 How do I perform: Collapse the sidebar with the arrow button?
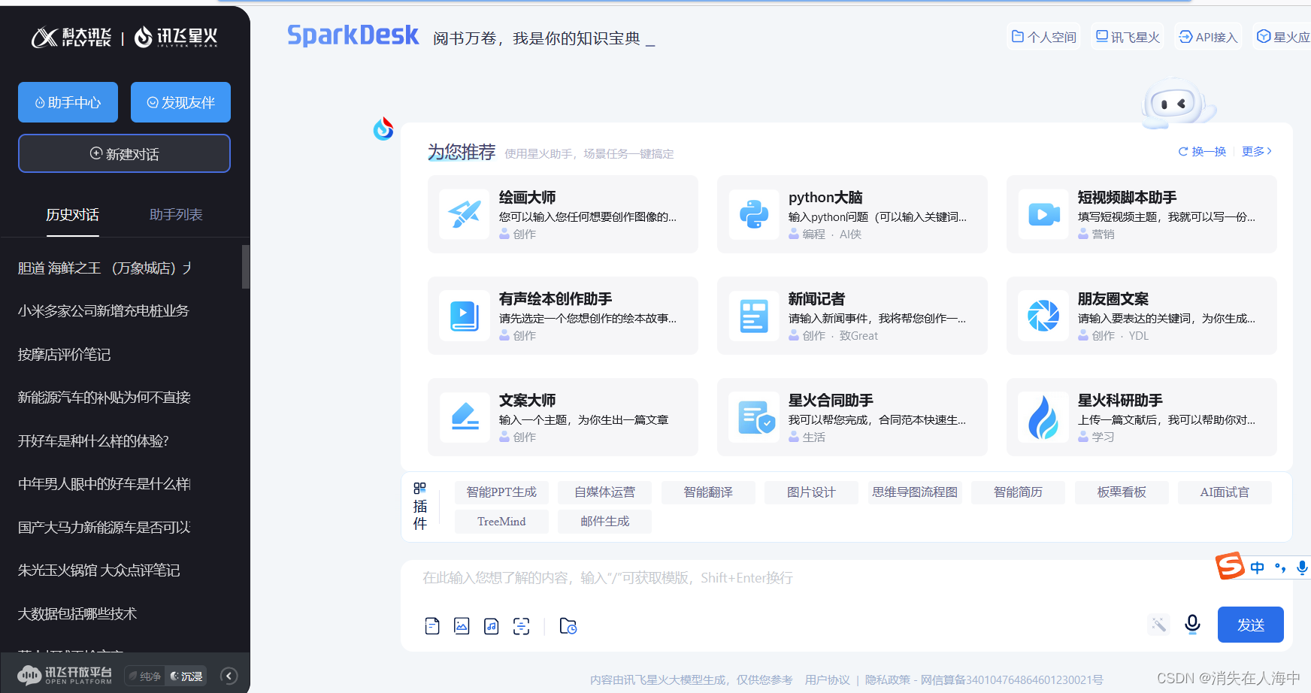[x=229, y=676]
